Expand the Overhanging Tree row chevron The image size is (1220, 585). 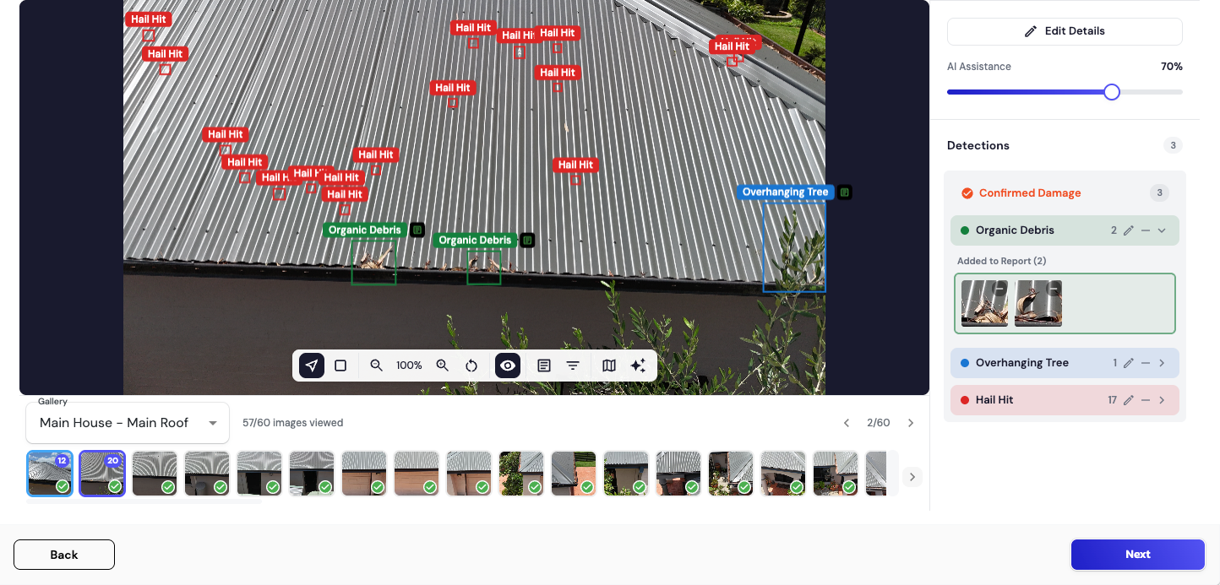1162,363
